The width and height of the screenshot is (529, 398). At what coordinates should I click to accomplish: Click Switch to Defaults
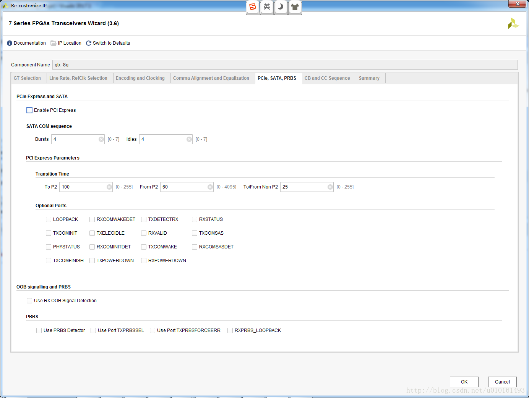111,43
